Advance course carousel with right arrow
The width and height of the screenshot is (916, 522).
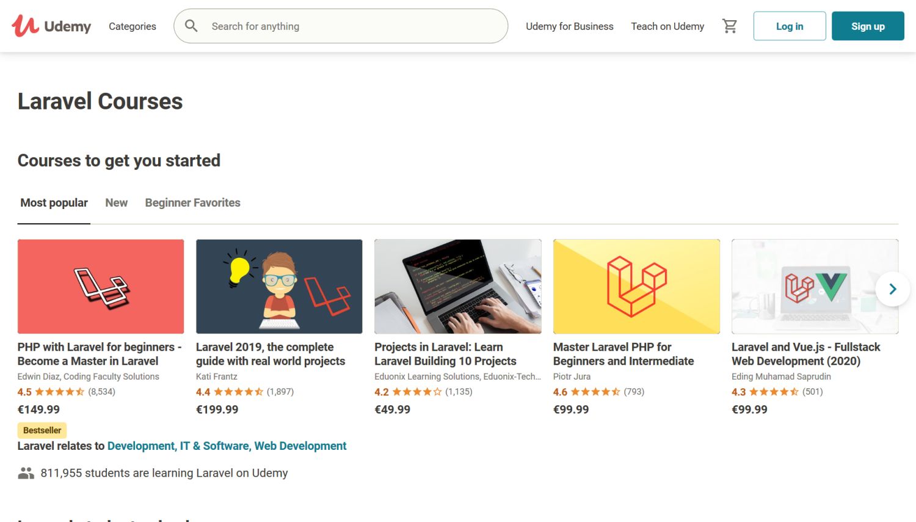tap(892, 289)
